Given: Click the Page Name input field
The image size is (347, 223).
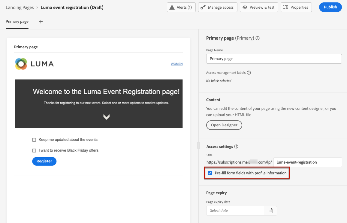Looking at the screenshot, I should pyautogui.click(x=274, y=59).
